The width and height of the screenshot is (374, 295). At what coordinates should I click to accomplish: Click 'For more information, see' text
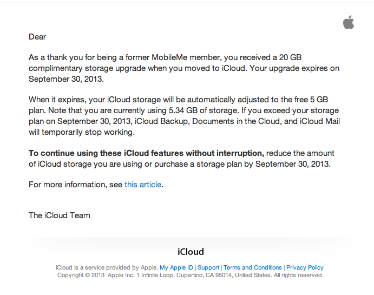(x=76, y=185)
